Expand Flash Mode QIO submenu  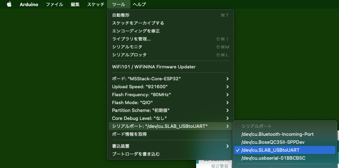[170, 103]
